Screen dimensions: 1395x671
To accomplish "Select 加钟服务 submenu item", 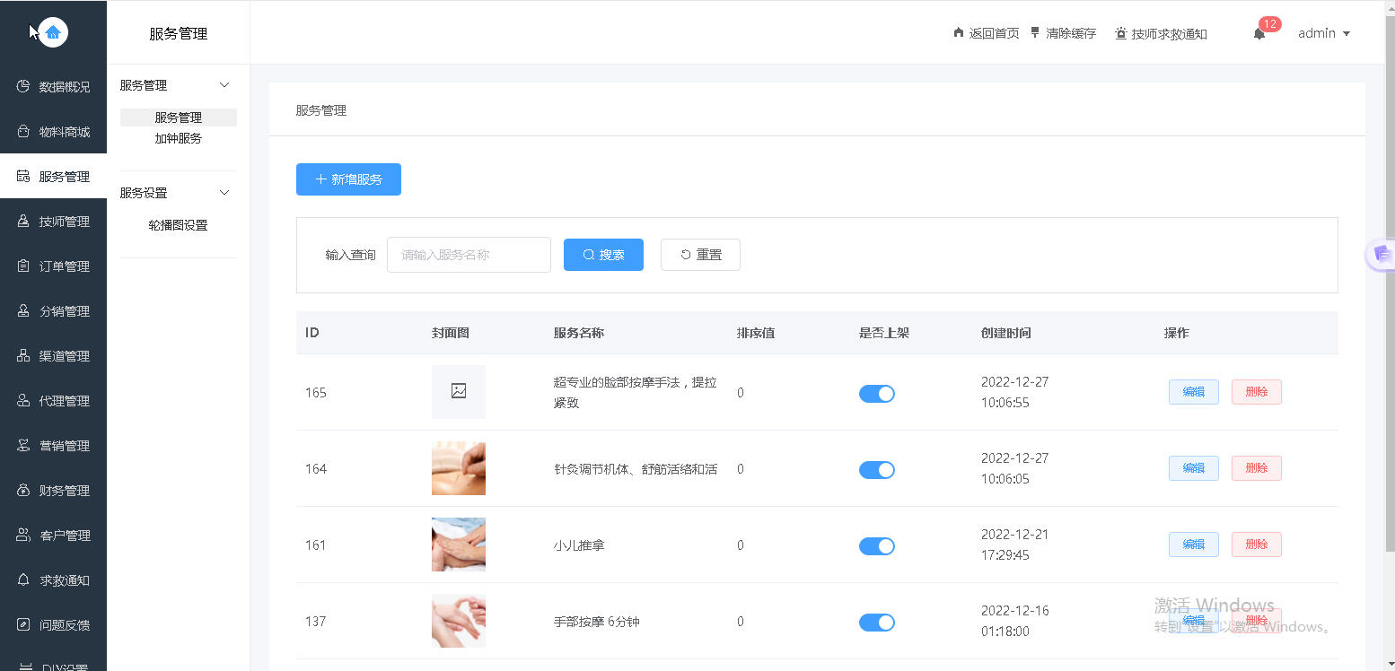I will point(179,139).
